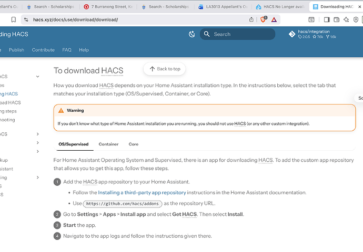Open the Brave Wallet icon

(x=336, y=19)
